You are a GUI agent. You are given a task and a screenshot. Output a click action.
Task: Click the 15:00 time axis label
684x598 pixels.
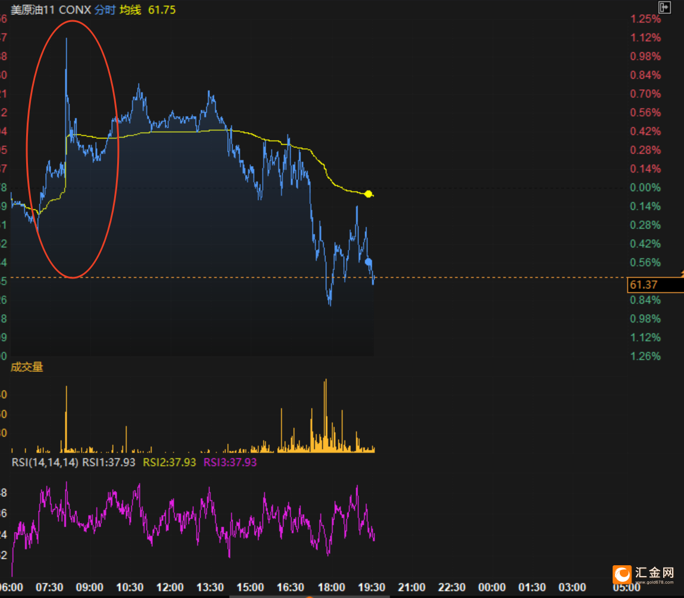pyautogui.click(x=250, y=587)
